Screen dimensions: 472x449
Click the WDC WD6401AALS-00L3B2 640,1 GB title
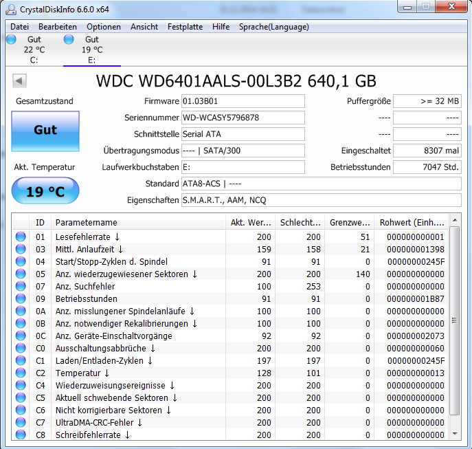click(236, 80)
